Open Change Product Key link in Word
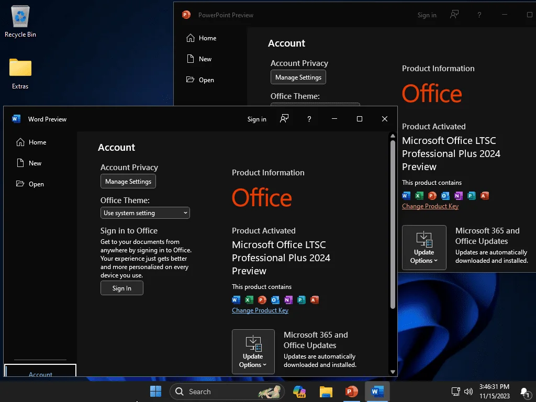 pos(260,310)
